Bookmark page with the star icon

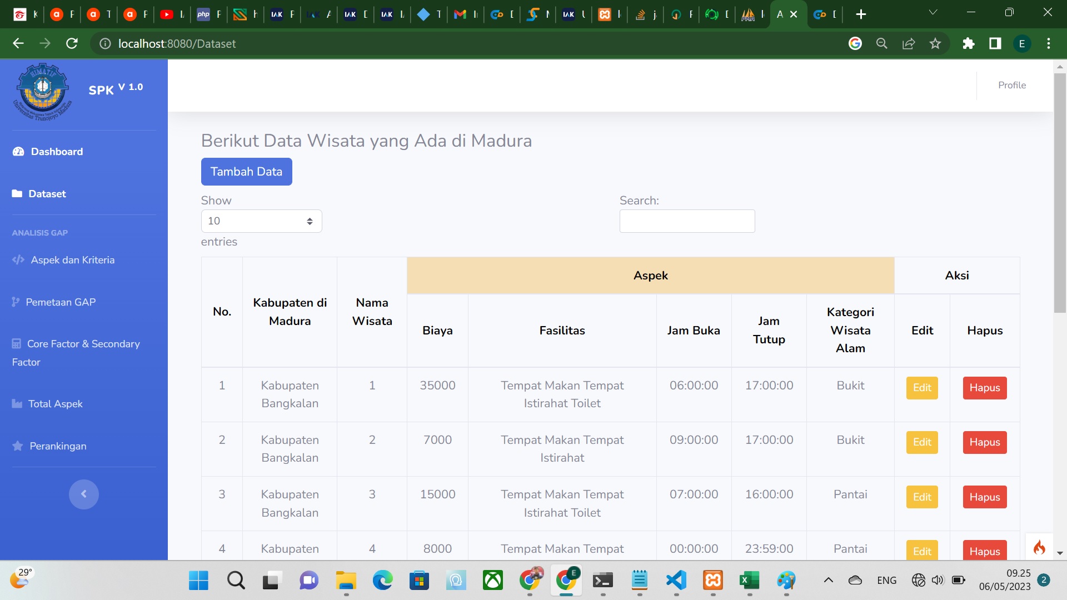coord(935,43)
